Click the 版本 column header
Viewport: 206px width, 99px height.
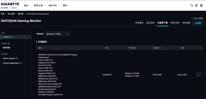(107, 48)
